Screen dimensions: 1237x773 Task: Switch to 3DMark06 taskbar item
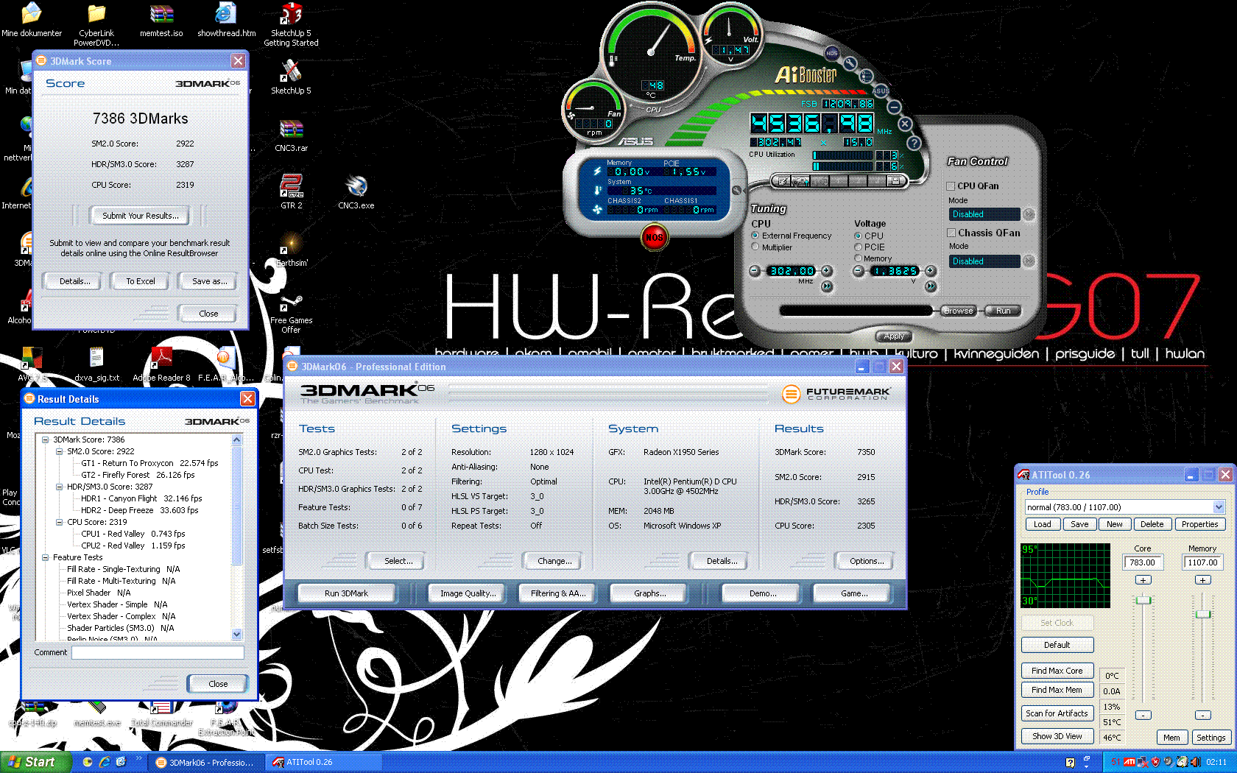(x=205, y=762)
